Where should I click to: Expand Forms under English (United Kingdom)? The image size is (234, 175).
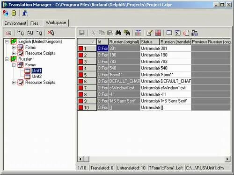coord(14,48)
